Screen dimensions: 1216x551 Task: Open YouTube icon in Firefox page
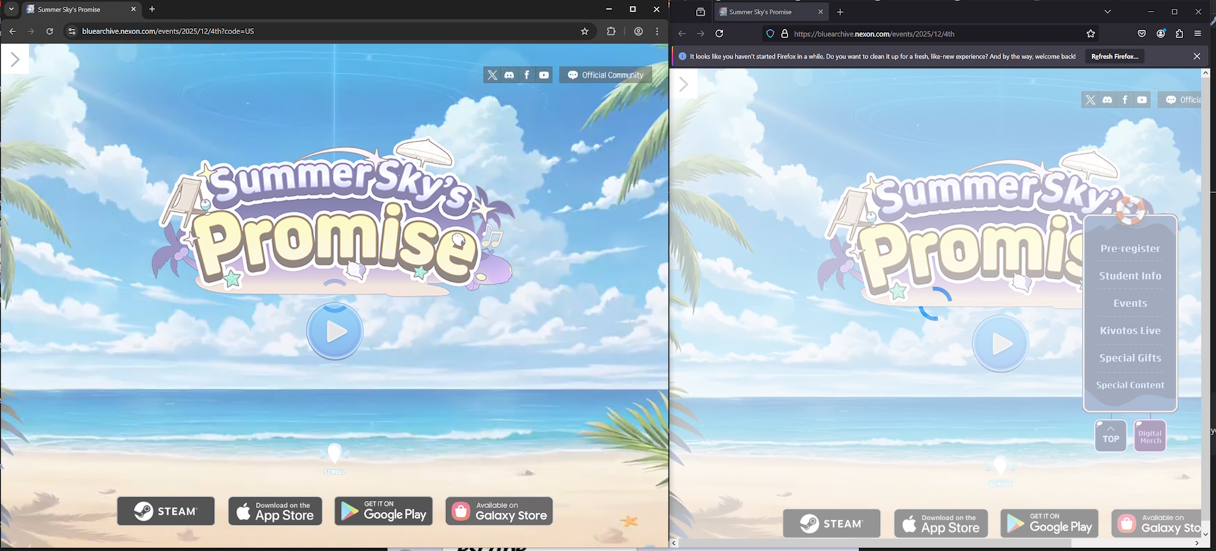coord(1142,100)
